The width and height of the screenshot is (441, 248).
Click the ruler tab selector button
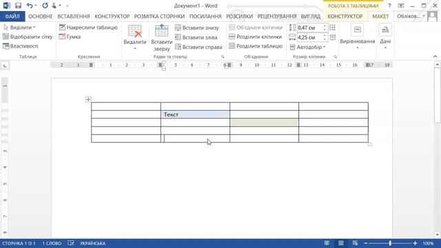pyautogui.click(x=5, y=66)
